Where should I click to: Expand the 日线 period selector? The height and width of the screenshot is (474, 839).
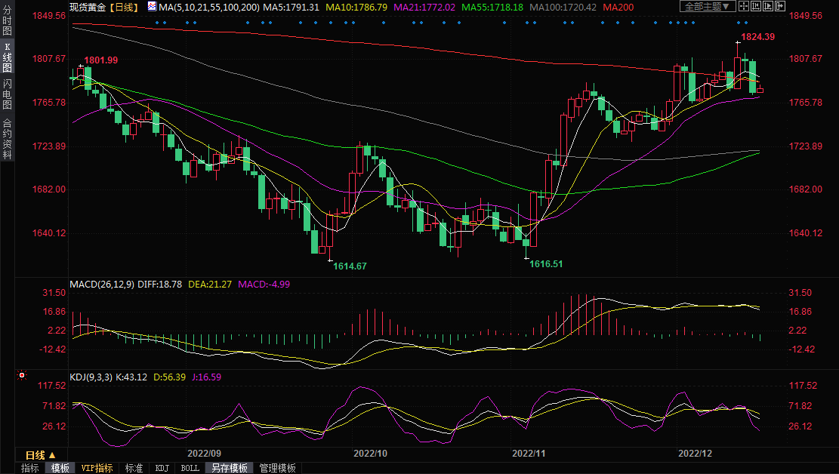41,455
